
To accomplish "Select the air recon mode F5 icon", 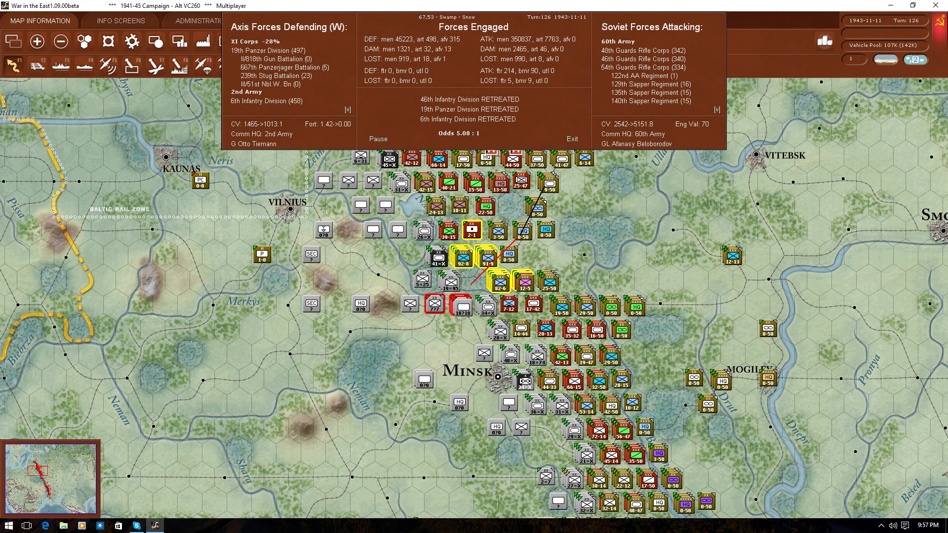I will tap(108, 65).
